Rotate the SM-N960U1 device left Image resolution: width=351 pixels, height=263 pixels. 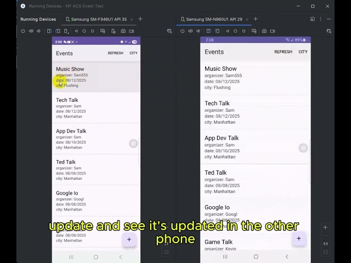point(208,31)
